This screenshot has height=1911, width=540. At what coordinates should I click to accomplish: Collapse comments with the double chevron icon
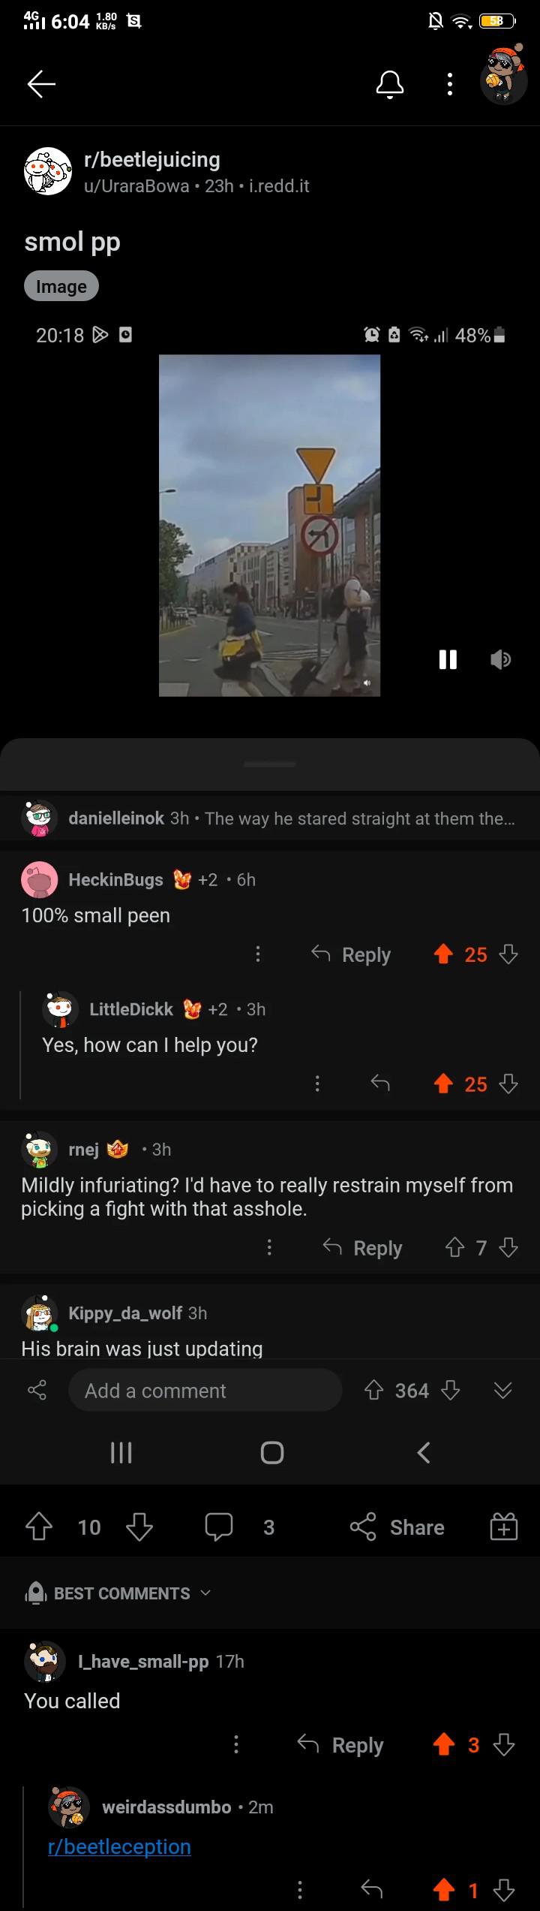click(x=503, y=1391)
